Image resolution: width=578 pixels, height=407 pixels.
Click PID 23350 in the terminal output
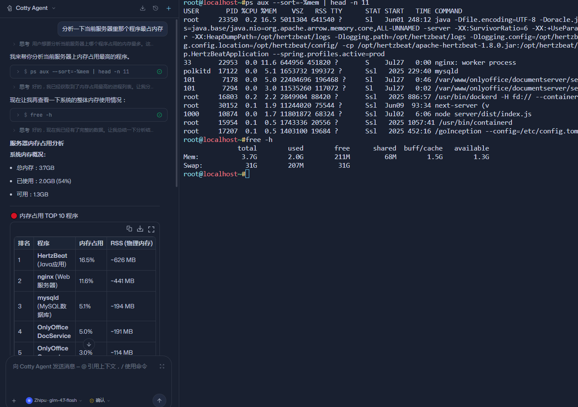coord(228,20)
